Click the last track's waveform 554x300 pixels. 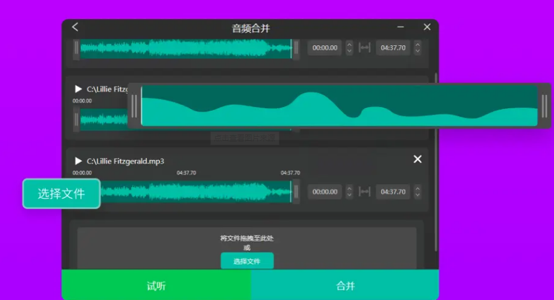pos(196,192)
